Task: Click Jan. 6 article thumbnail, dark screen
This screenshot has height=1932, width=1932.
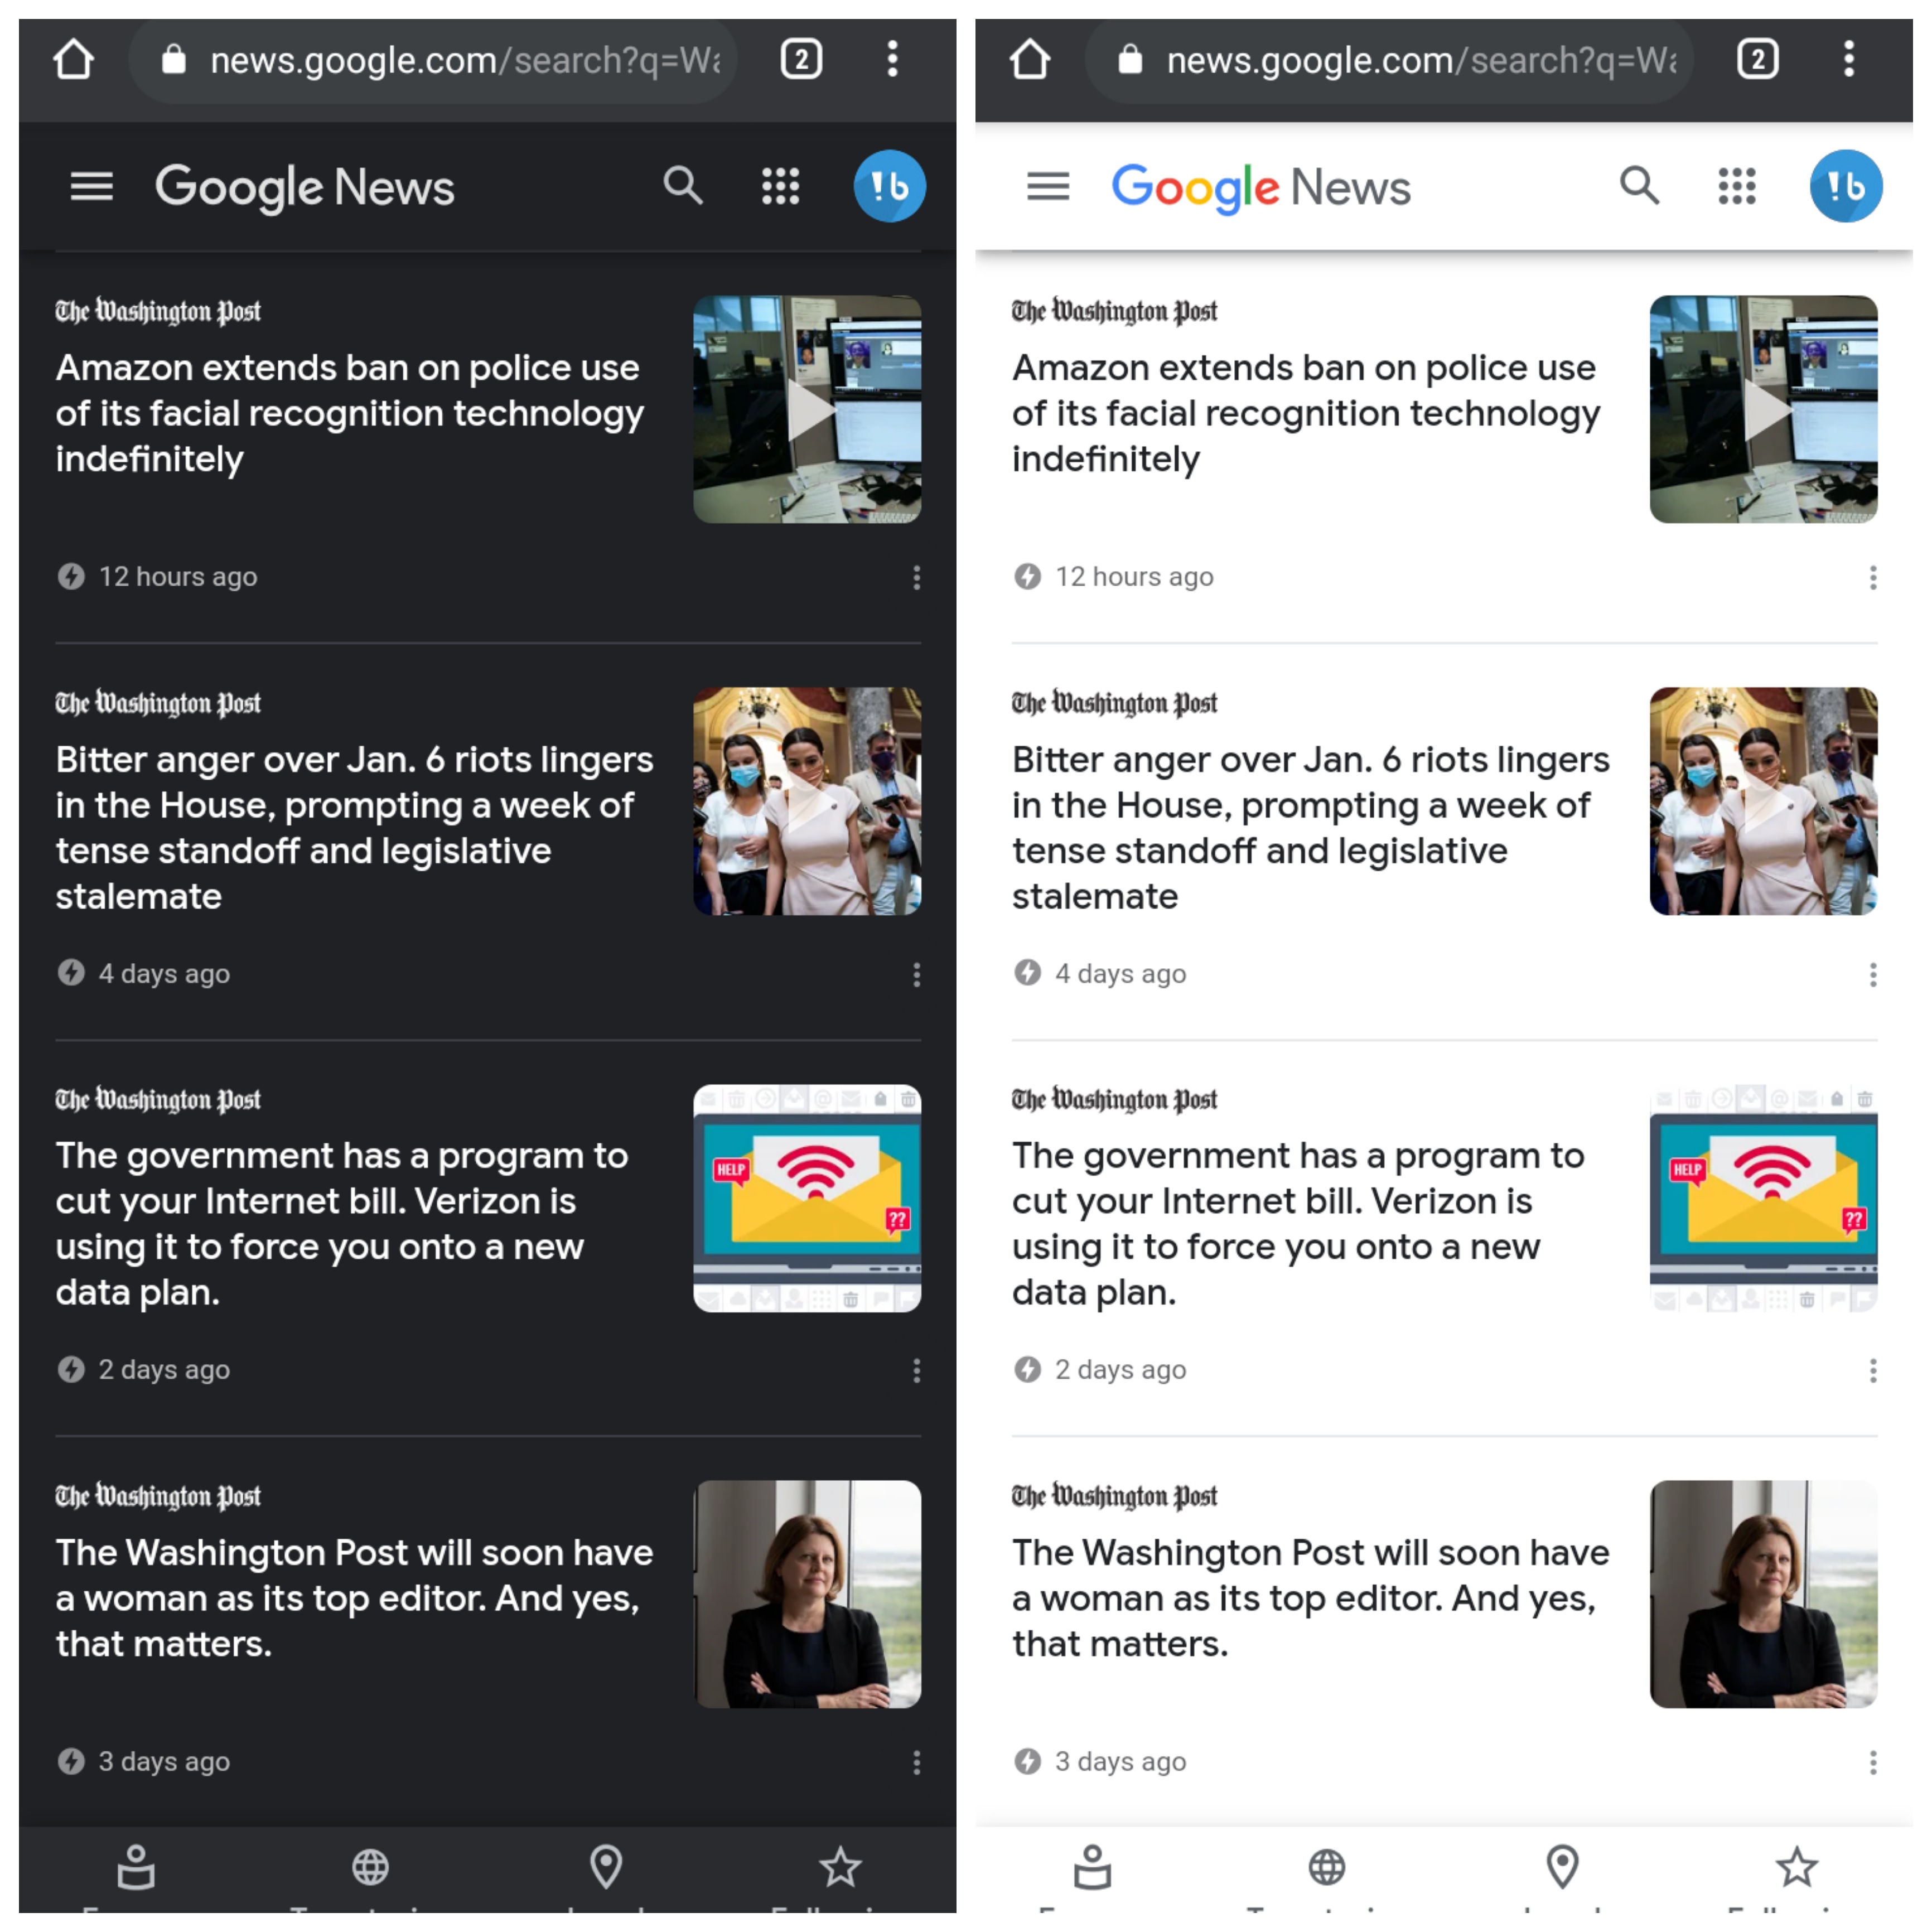Action: (x=807, y=801)
